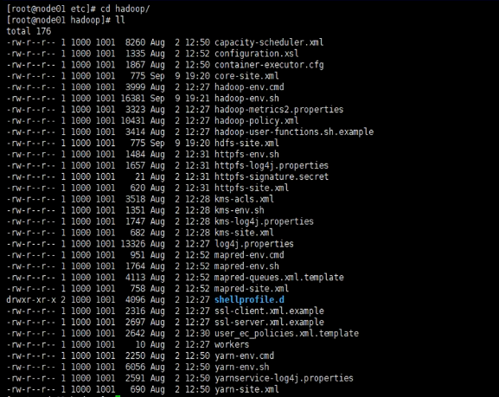Click the blue shellprofile.d directory name
Viewport: 499px width, 397px height.
(249, 299)
